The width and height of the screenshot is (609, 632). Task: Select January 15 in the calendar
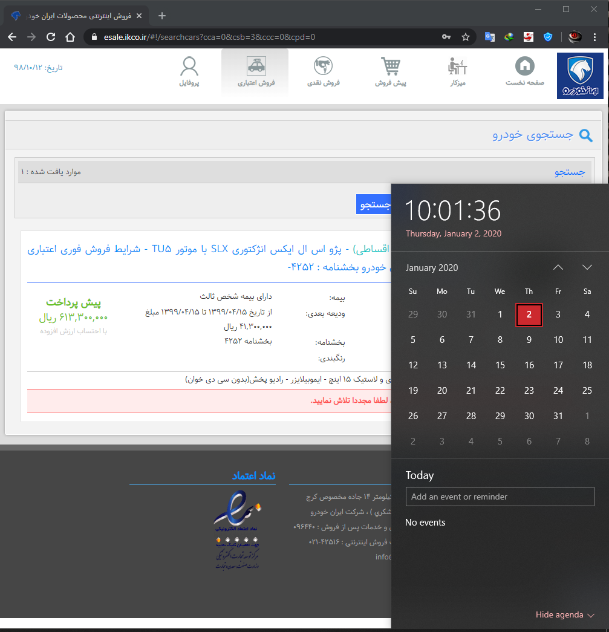tap(500, 365)
